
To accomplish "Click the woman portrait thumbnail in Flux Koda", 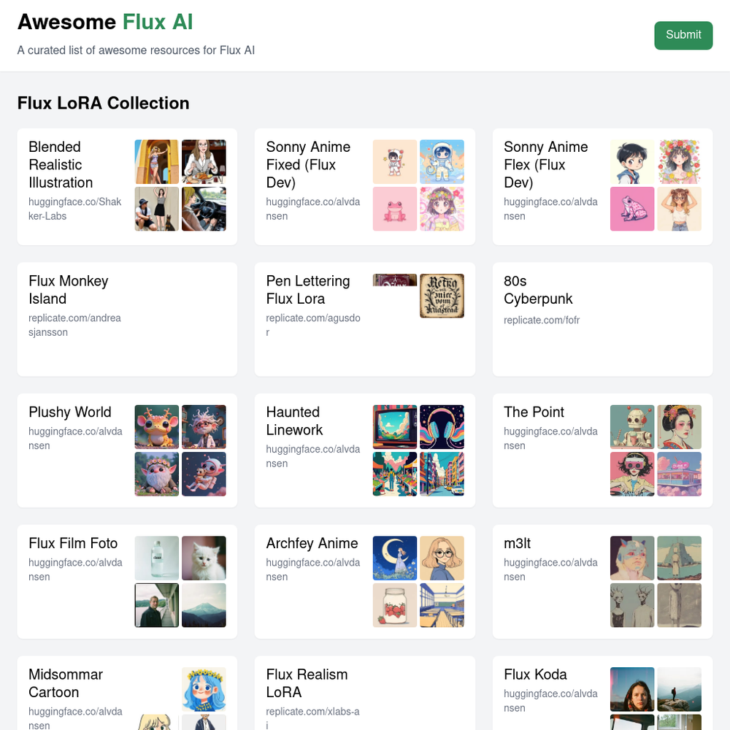I will pyautogui.click(x=632, y=690).
